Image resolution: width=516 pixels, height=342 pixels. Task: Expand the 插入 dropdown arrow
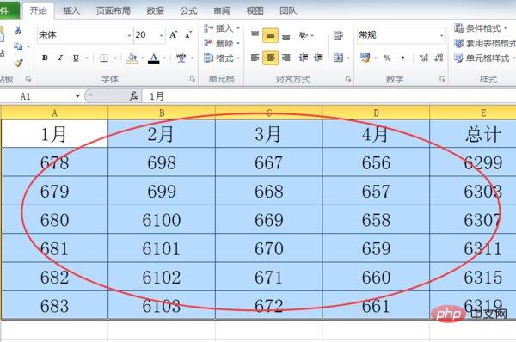coord(238,28)
